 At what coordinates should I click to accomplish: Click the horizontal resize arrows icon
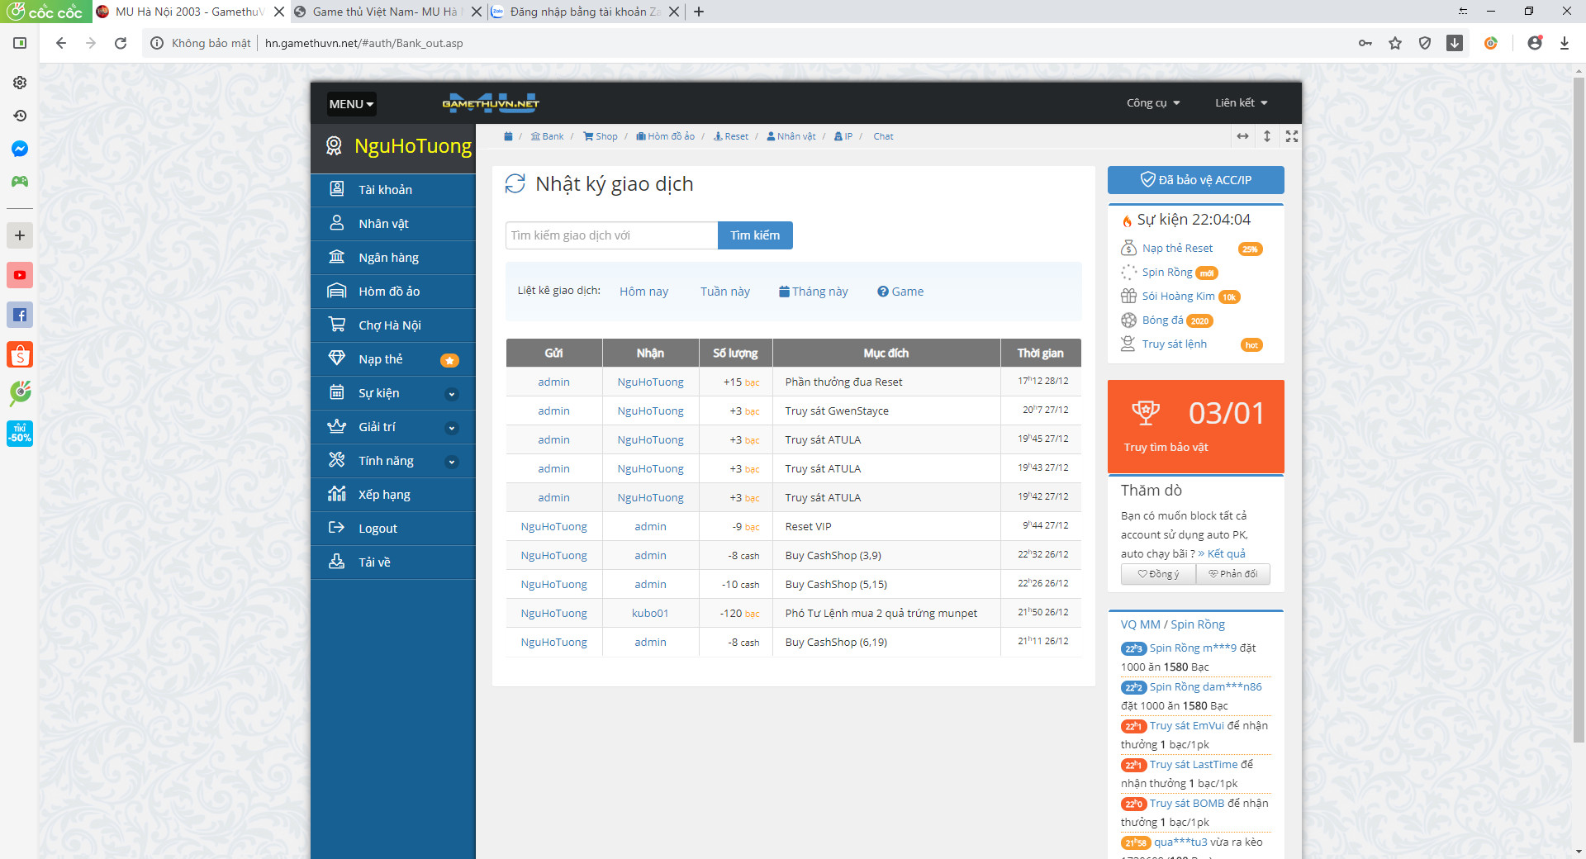(1242, 136)
